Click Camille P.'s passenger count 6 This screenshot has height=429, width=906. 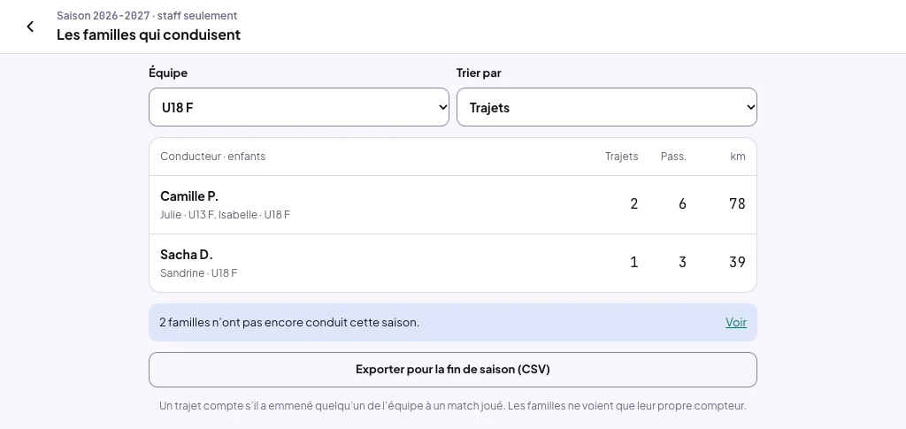[x=682, y=203]
